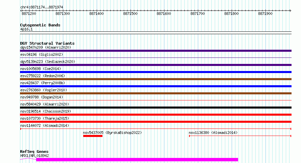Open the esv2759222 (Redon2006) variant label
Image resolution: width=301 pixels, height=163 pixels.
click(x=43, y=76)
